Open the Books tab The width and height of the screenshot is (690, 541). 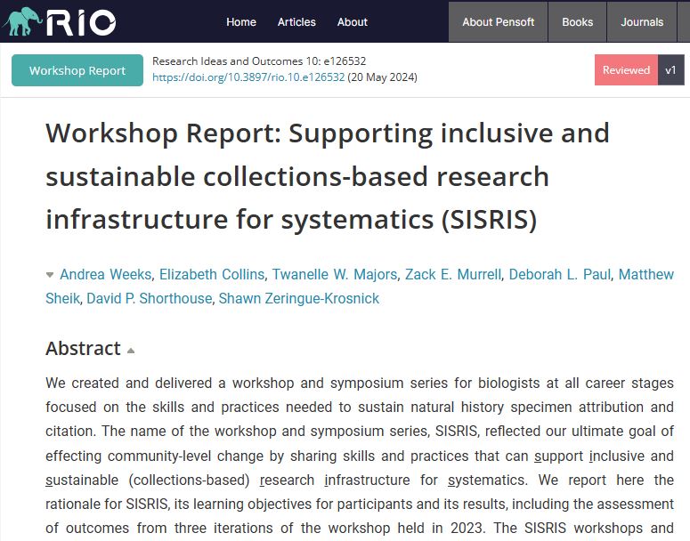(577, 22)
